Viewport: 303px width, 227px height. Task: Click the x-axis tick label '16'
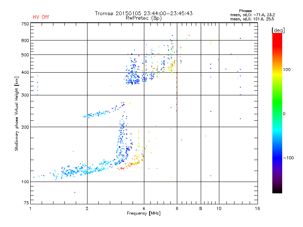coord(258,208)
